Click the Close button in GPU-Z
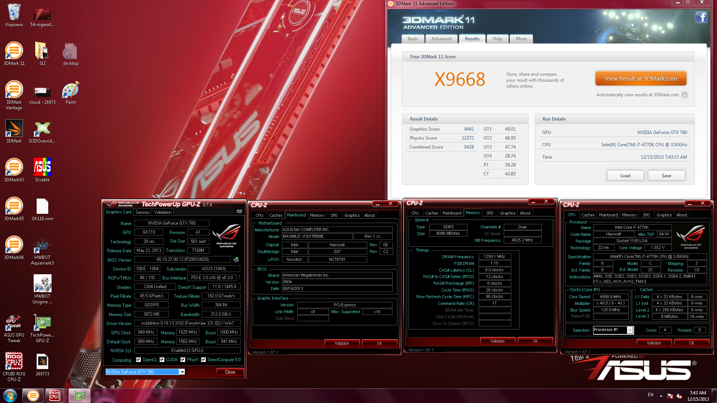The image size is (717, 403). coord(230,372)
